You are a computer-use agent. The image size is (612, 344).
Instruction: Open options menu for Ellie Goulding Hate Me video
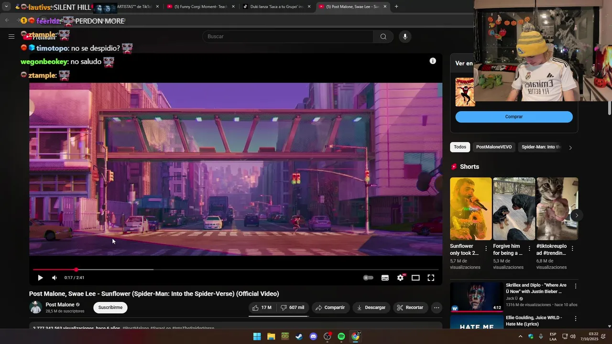[x=576, y=319]
